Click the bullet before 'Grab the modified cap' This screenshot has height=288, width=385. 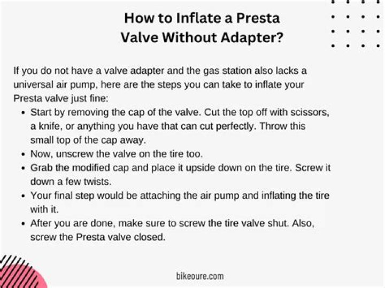pos(22,168)
